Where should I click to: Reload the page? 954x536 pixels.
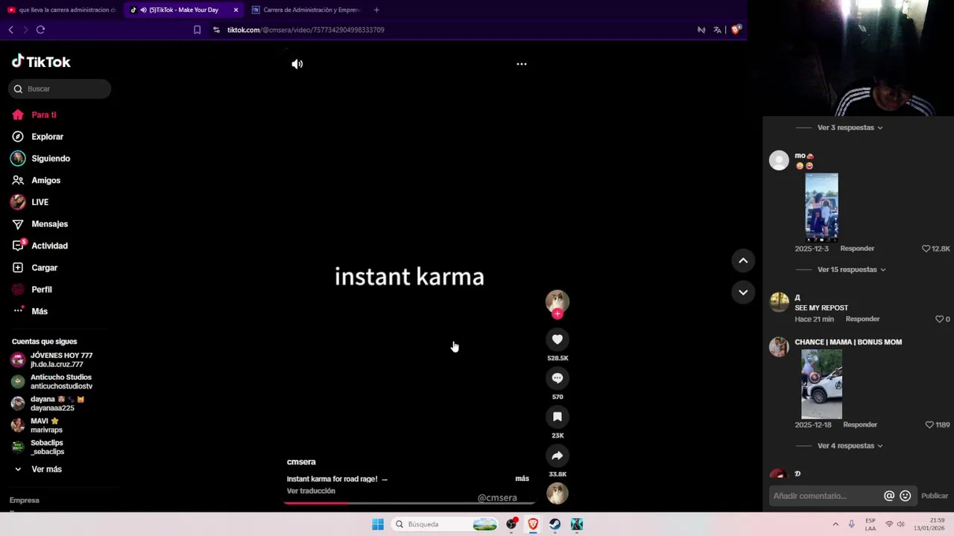click(x=40, y=30)
